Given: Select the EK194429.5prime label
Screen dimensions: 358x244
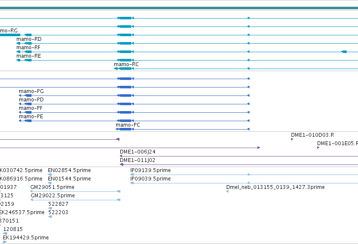Looking at the screenshot, I should [x=26, y=238].
